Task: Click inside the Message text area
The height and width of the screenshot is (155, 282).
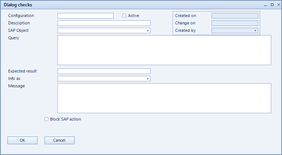Action: [x=164, y=98]
